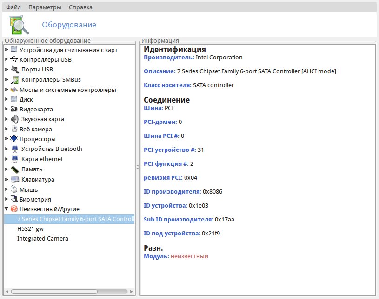Collapse the Неизвестный/Другие category
The image size is (379, 299).
pyautogui.click(x=6, y=209)
